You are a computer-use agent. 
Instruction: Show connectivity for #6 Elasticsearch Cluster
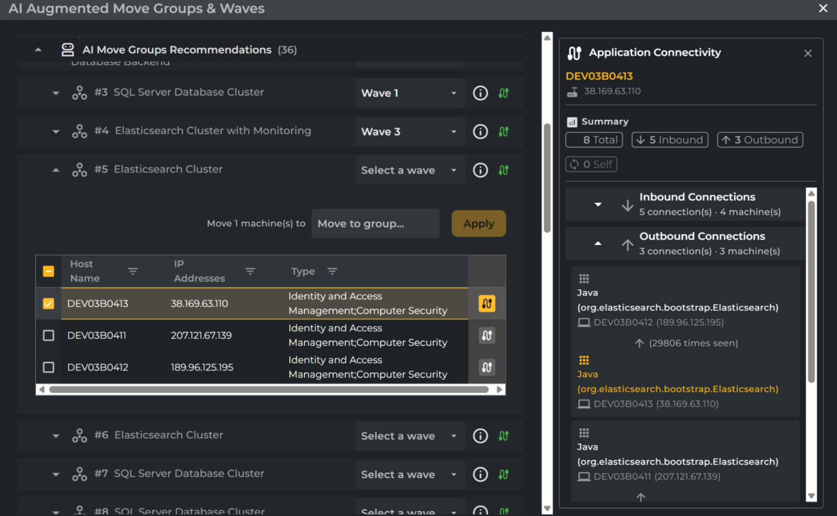coord(504,436)
